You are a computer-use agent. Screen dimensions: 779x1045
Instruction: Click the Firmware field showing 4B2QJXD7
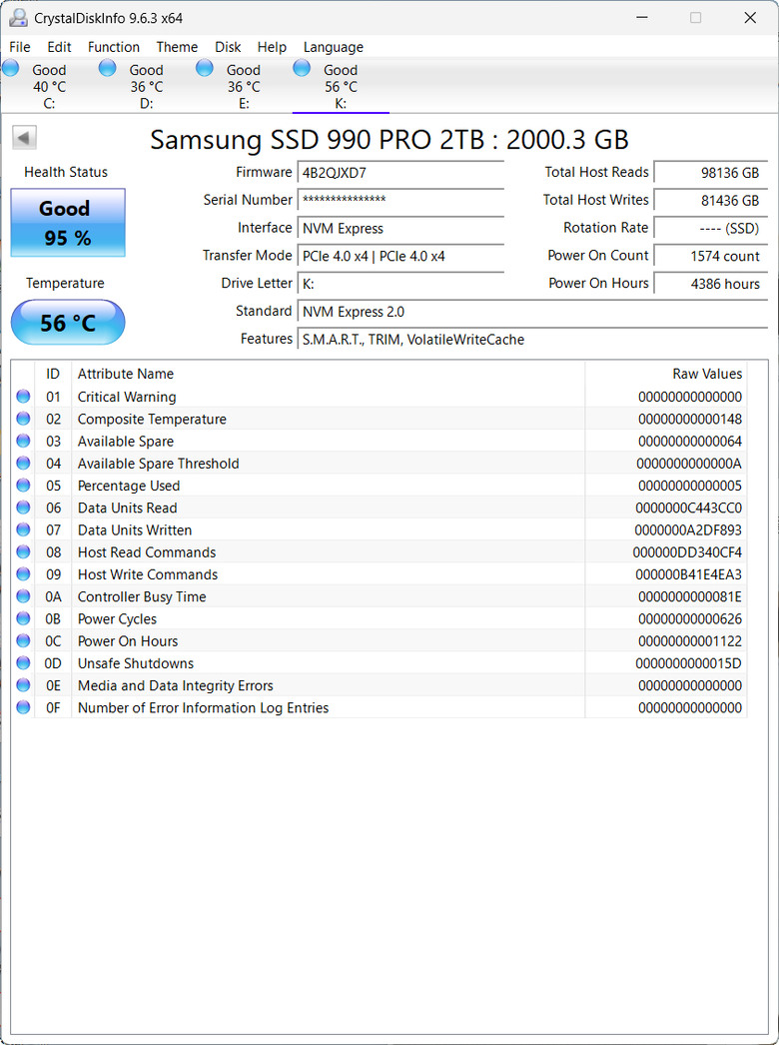click(400, 173)
